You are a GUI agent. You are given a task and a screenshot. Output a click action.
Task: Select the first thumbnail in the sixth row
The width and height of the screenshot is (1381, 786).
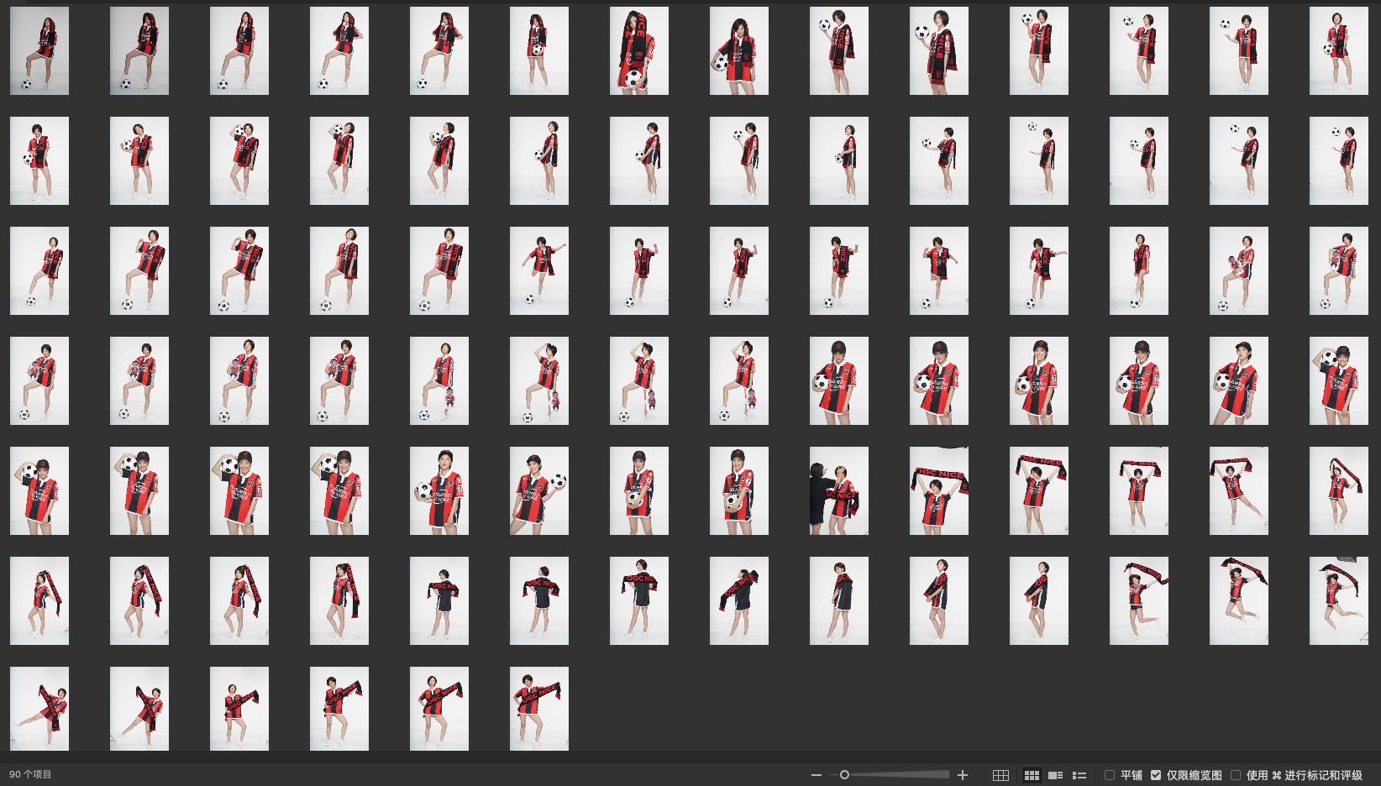point(39,600)
